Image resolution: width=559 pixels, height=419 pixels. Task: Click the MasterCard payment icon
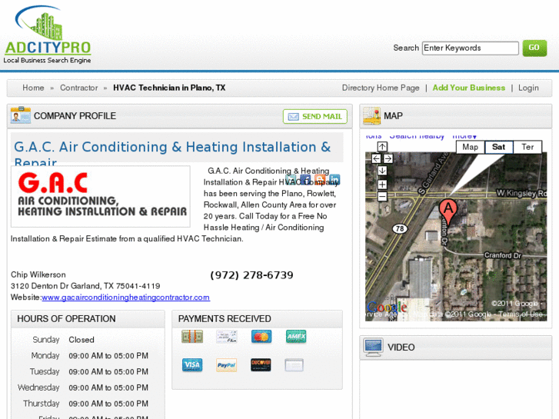261,336
